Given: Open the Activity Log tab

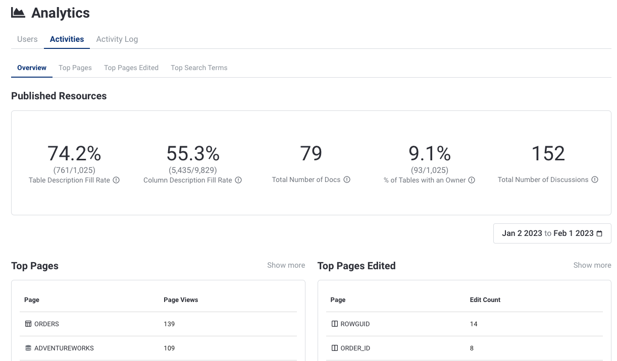Looking at the screenshot, I should pos(117,39).
